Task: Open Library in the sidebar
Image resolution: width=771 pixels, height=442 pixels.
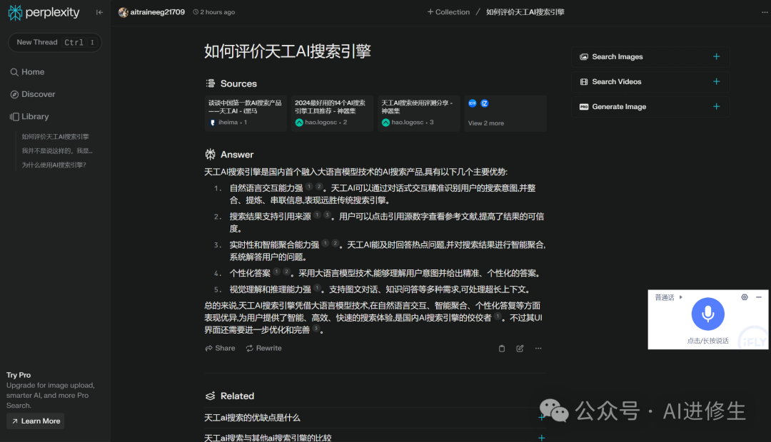Action: pos(29,116)
